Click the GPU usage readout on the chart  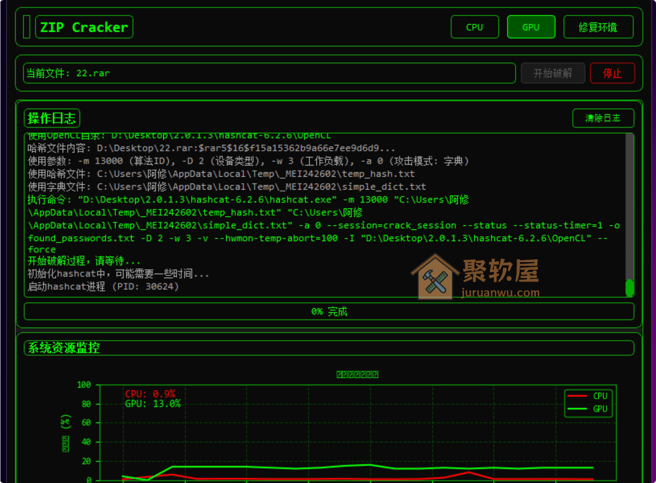[153, 403]
